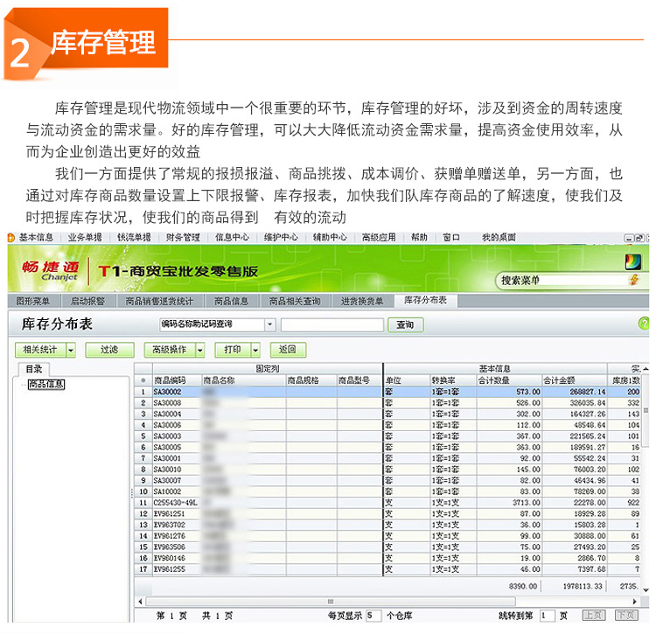Screen dimensions: 656x634
Task: Click the green help question-mark icon
Action: pyautogui.click(x=644, y=324)
